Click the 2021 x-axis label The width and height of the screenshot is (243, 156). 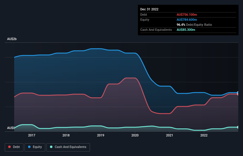(170, 135)
